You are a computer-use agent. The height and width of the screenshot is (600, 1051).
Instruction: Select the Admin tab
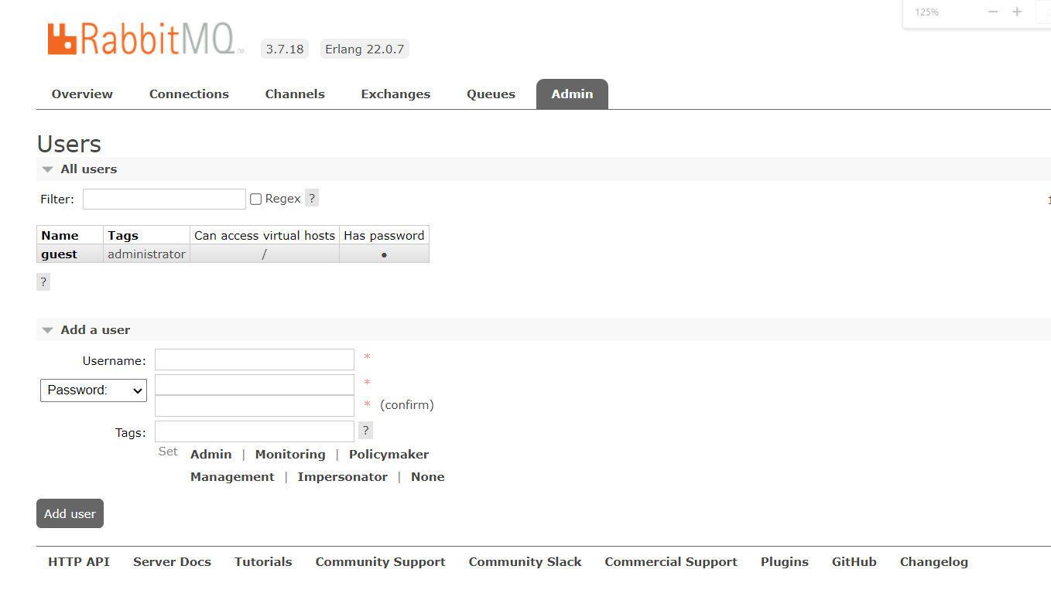click(x=572, y=94)
